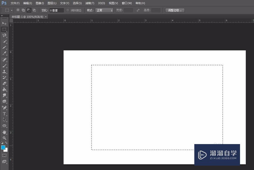254x170 pixels.
Task: Reset default foreground and background colors
Action: tap(2, 143)
